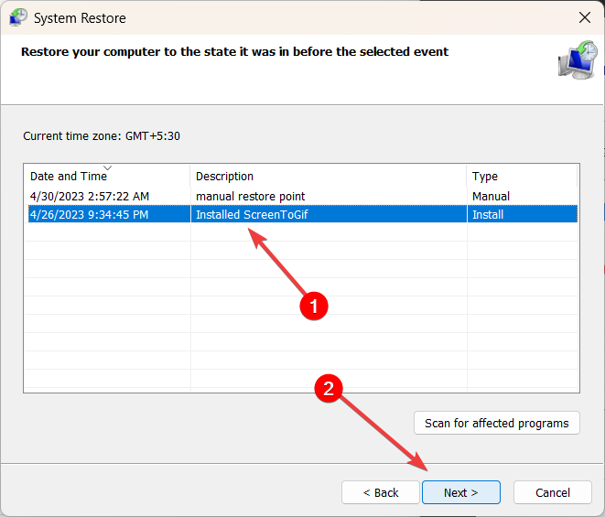Click the System Restore title bar icon

(x=17, y=17)
